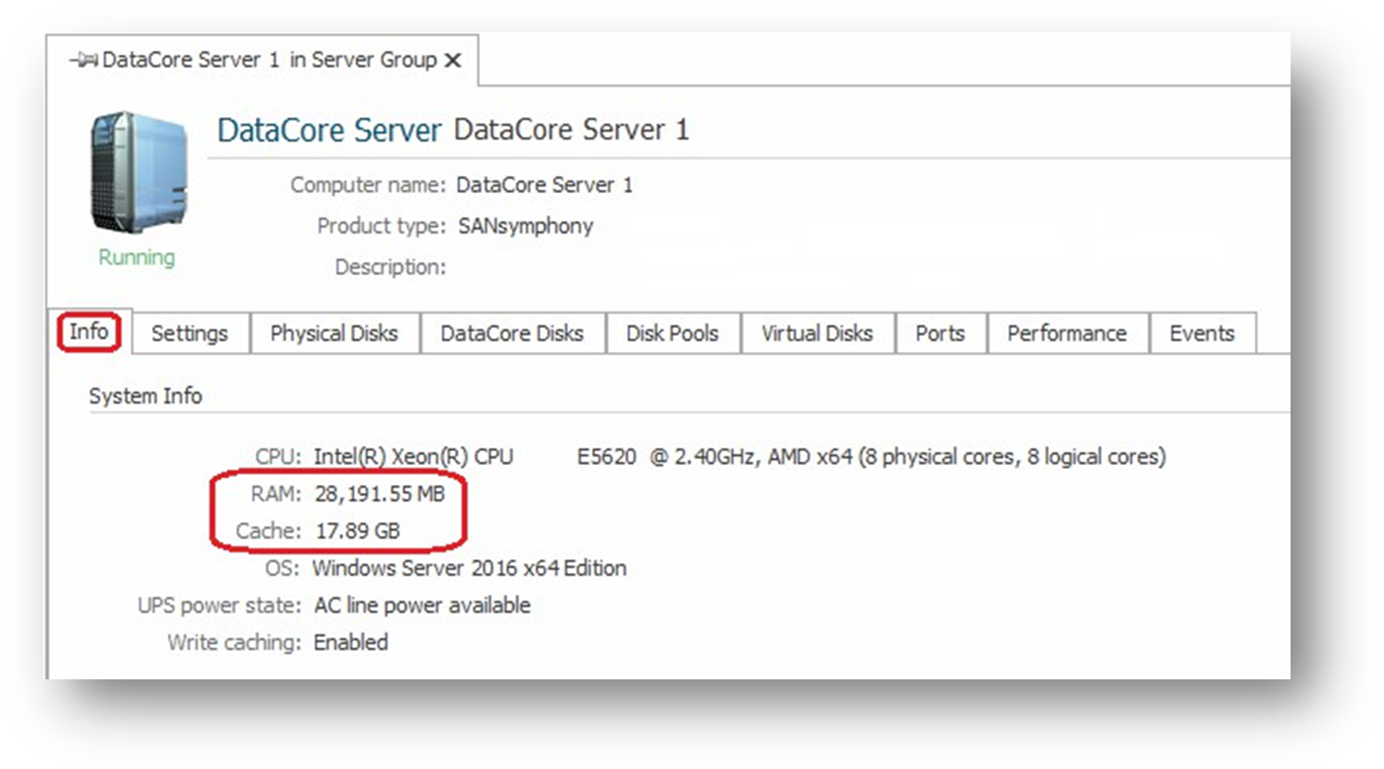Select the SANsymphony product type value
Image resolution: width=1384 pixels, height=769 pixels.
click(525, 226)
